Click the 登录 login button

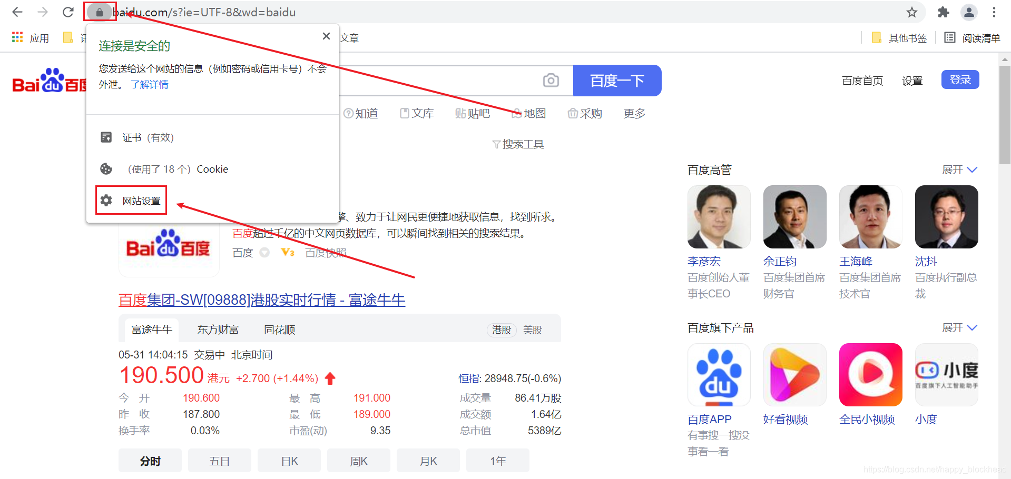click(x=960, y=79)
